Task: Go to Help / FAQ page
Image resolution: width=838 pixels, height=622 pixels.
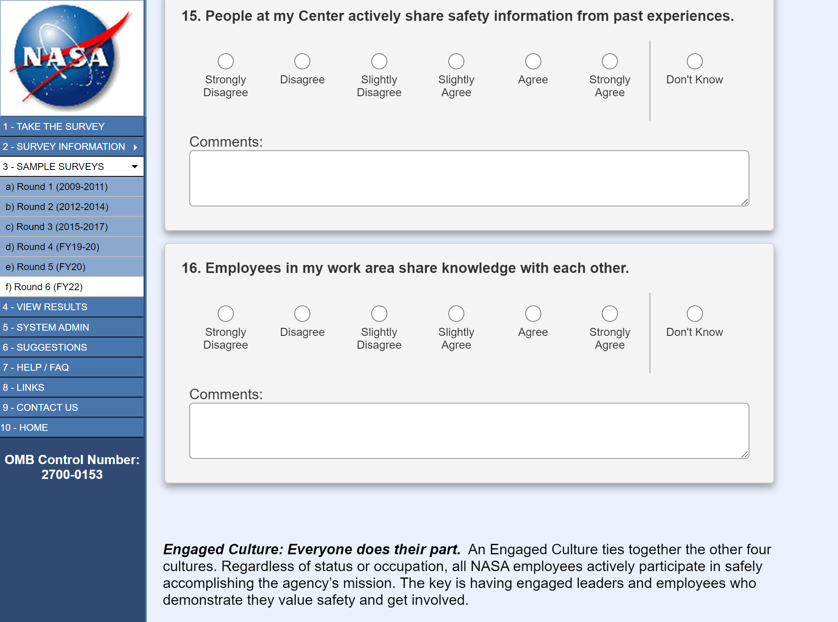Action: click(36, 368)
